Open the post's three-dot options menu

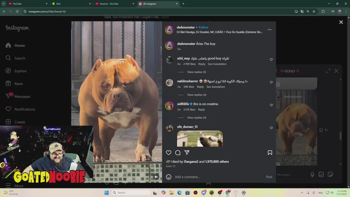[x=270, y=30]
